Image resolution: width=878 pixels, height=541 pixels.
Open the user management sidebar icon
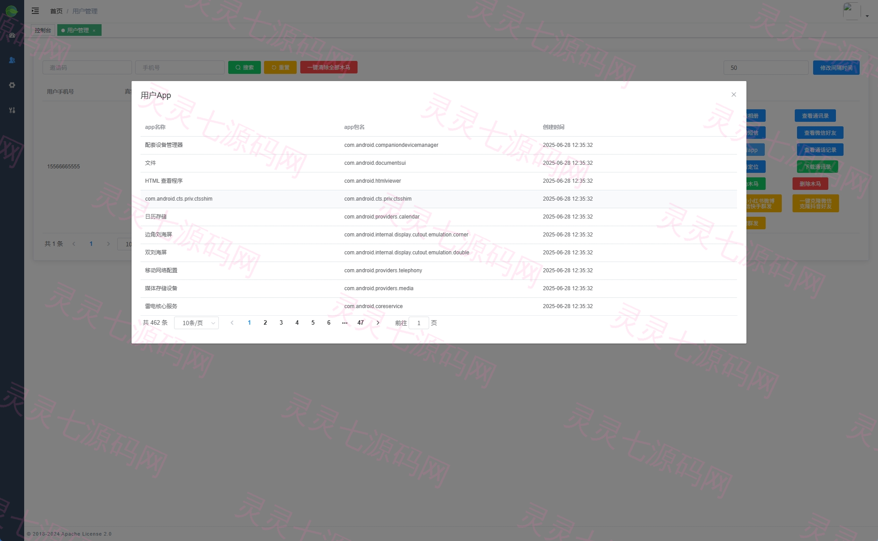(x=12, y=60)
